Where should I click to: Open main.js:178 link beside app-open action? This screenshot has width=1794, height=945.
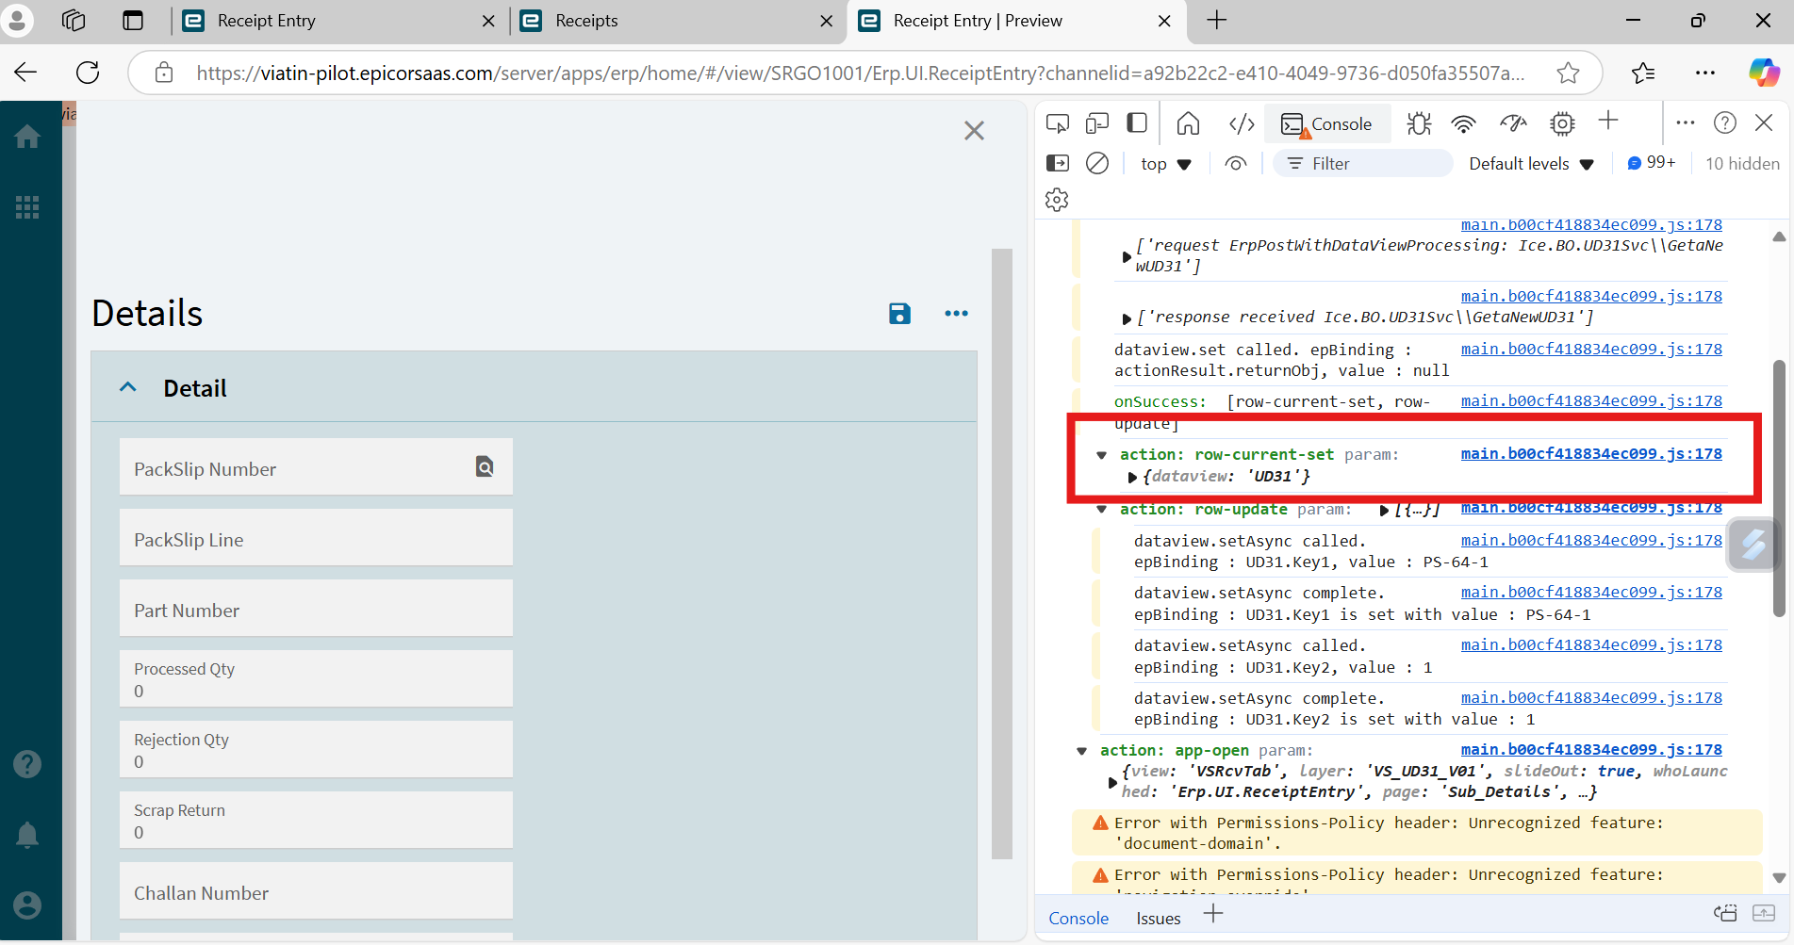tap(1591, 750)
